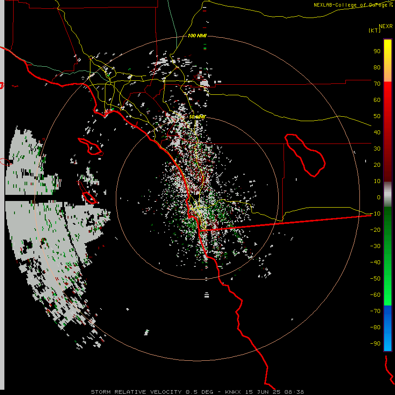Click the 90 value on the velocity scale
395x395 pixels.
377,51
